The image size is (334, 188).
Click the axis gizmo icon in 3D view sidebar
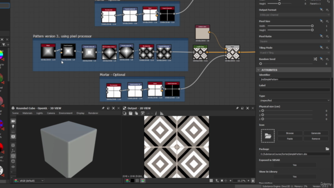click(13, 151)
